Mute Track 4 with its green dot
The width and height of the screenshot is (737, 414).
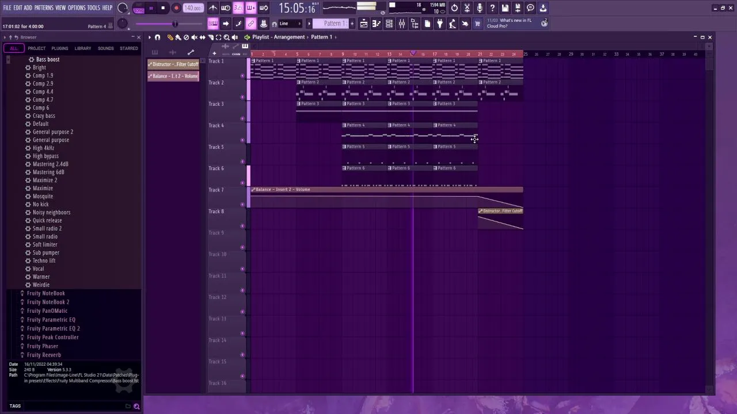tap(242, 140)
